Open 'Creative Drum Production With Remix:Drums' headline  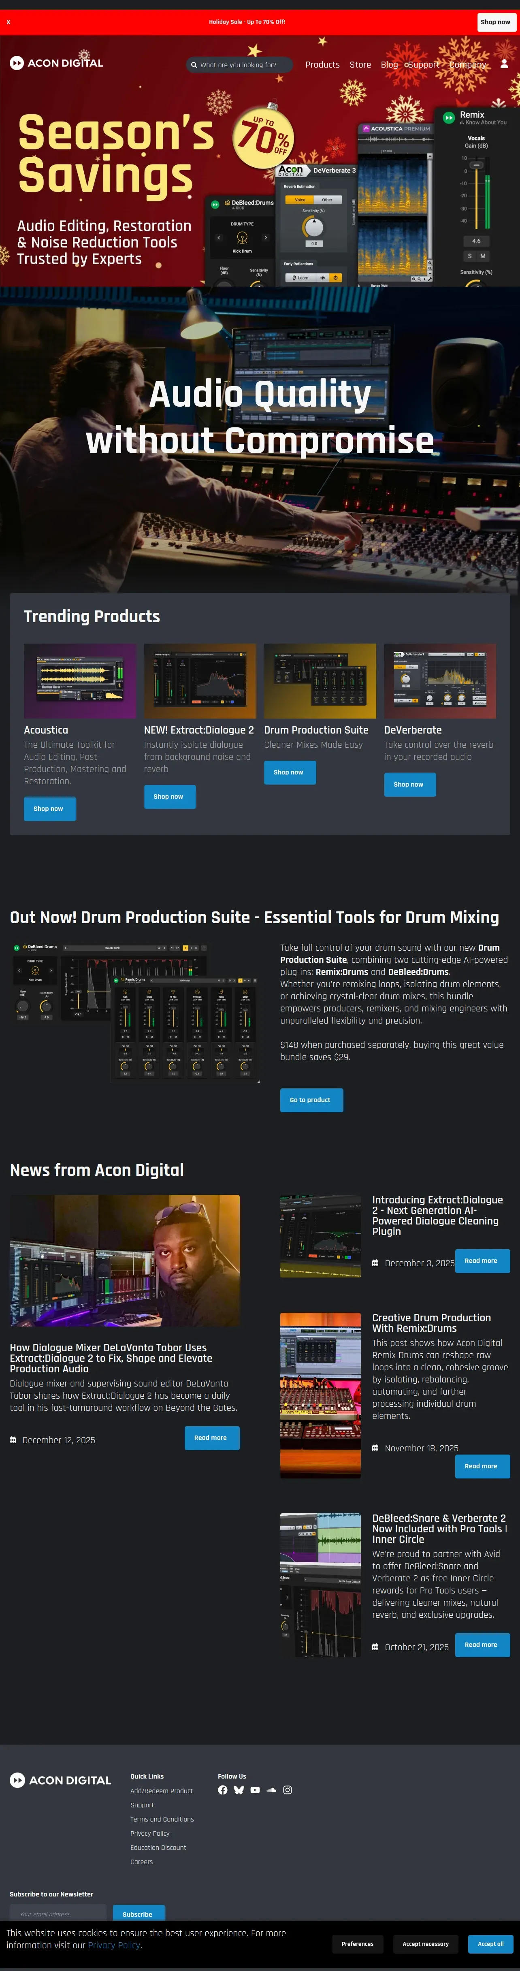click(x=432, y=1323)
